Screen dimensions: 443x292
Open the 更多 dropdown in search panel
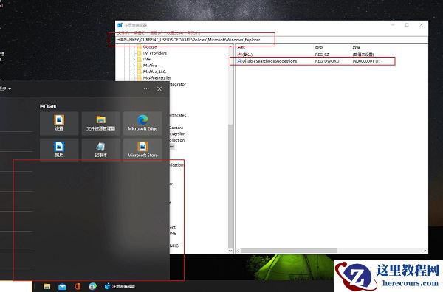click(x=5, y=89)
